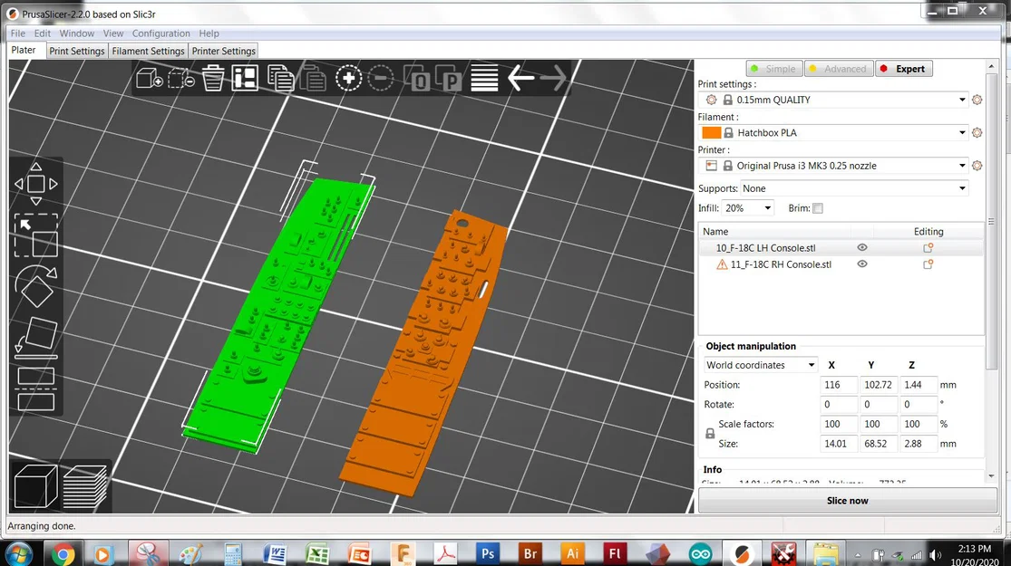Open edit menu for LH Console object

pos(928,248)
